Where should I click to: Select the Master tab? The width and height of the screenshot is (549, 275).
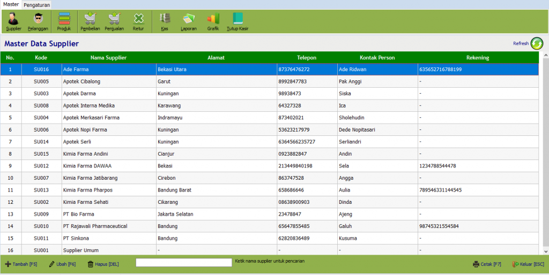coord(11,4)
